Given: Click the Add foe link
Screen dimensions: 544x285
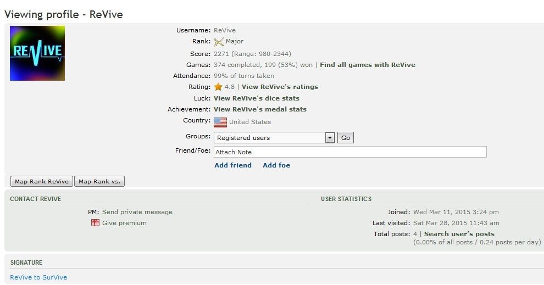Looking at the screenshot, I should (x=276, y=165).
